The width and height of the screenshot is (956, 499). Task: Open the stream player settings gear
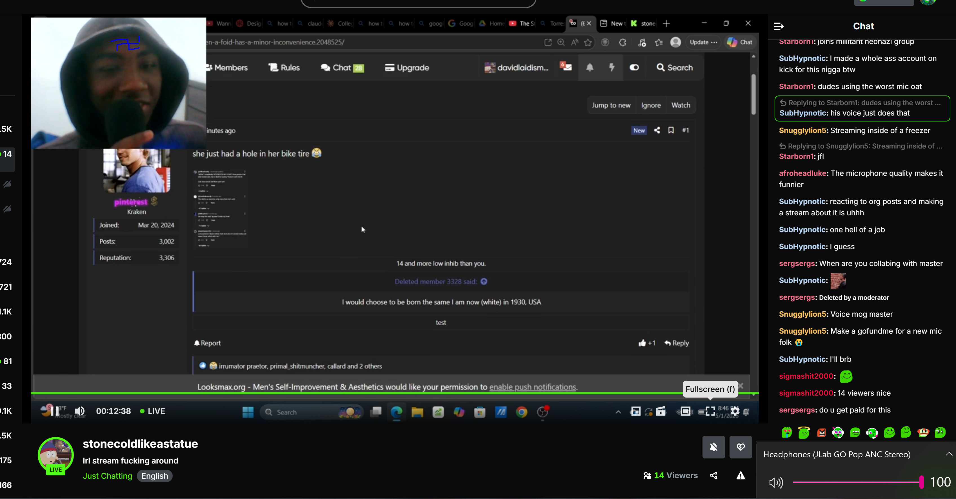pyautogui.click(x=735, y=411)
